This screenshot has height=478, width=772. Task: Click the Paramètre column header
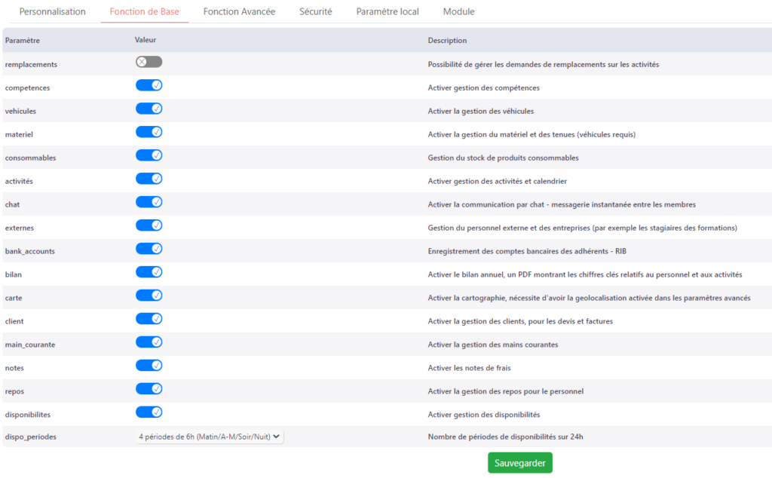(x=23, y=41)
